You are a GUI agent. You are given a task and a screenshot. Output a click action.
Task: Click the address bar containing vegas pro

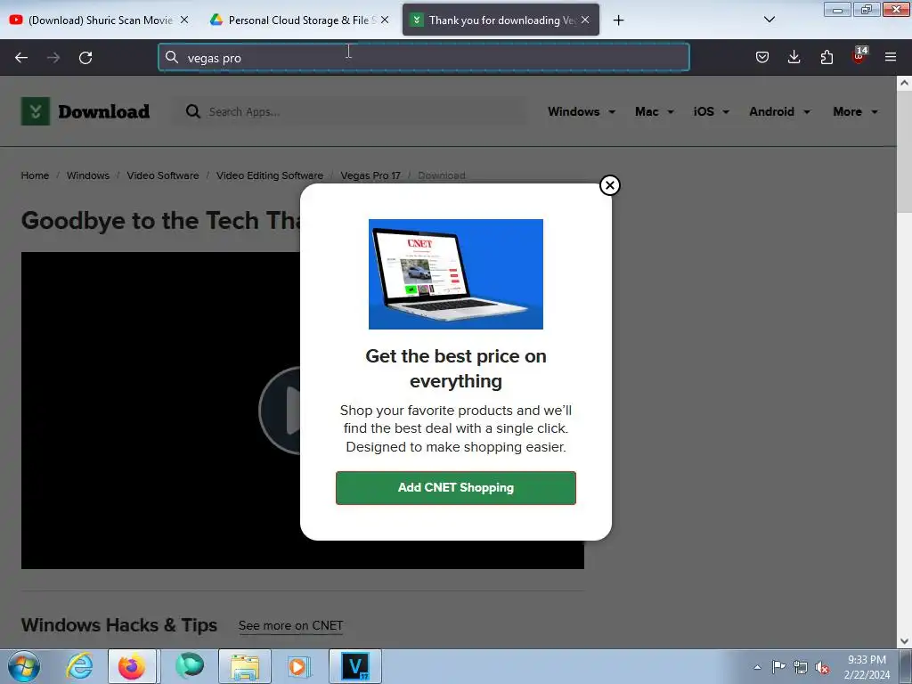(423, 58)
